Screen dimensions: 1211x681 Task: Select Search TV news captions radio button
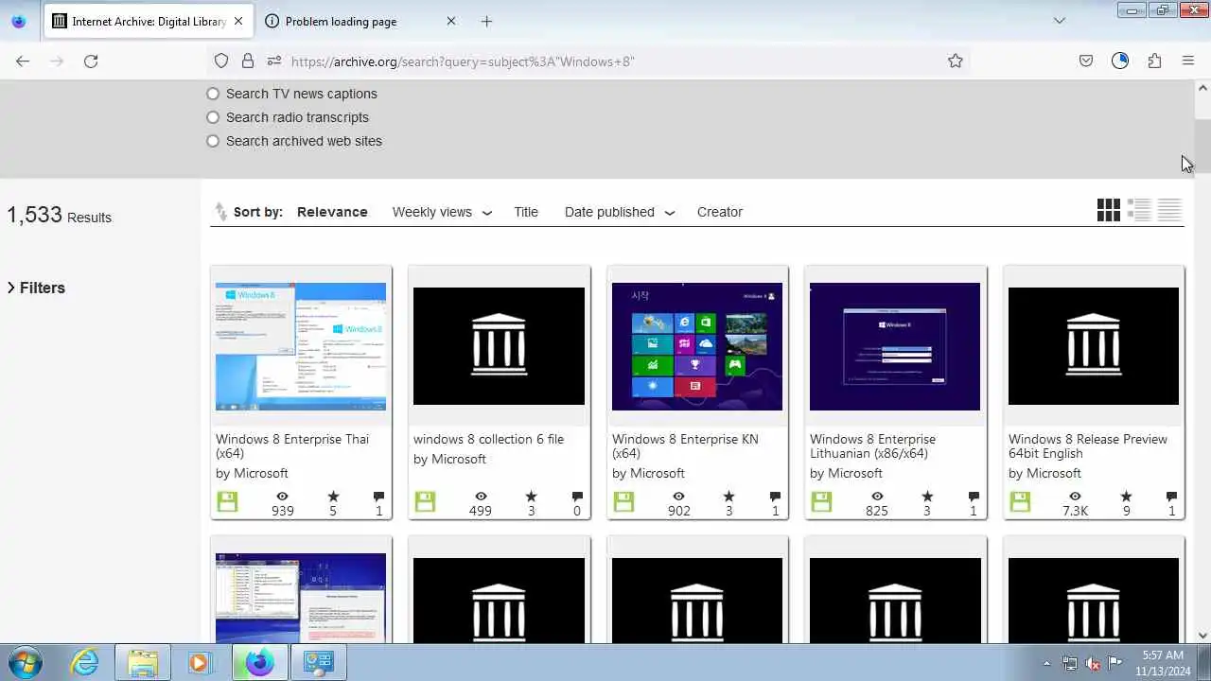pyautogui.click(x=213, y=94)
